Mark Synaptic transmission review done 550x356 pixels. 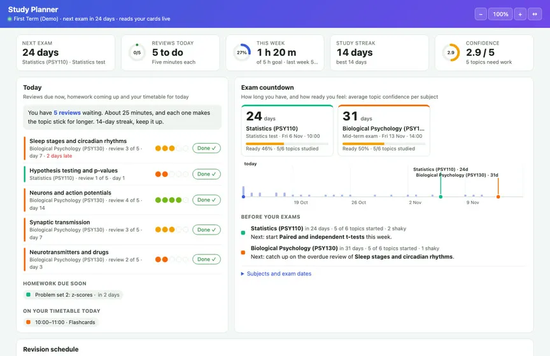pos(207,230)
